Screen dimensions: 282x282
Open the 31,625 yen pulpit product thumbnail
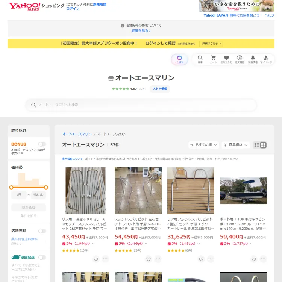pos(191,191)
